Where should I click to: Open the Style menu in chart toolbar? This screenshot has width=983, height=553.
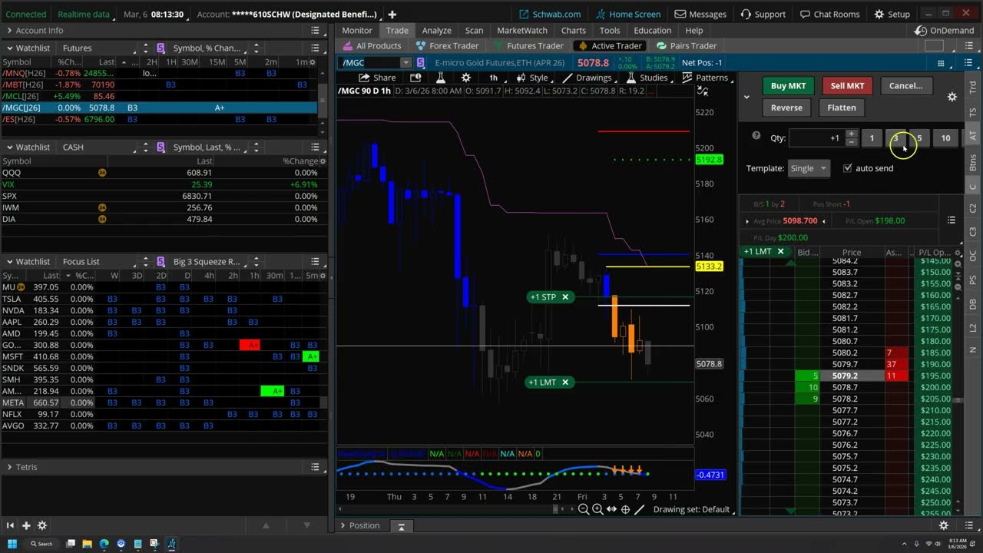pyautogui.click(x=532, y=78)
